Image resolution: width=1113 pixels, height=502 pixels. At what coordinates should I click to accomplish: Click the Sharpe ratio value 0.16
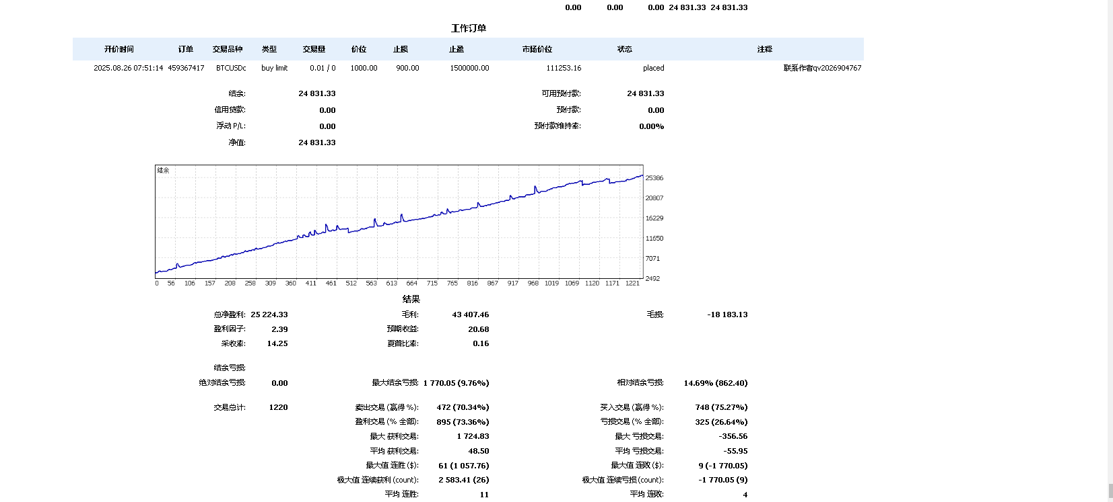(x=481, y=343)
